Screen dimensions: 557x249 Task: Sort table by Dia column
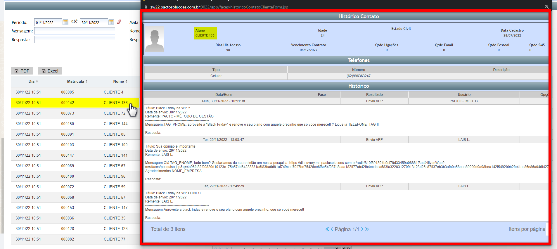click(33, 82)
